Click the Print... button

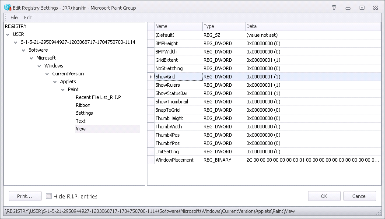coord(25,196)
